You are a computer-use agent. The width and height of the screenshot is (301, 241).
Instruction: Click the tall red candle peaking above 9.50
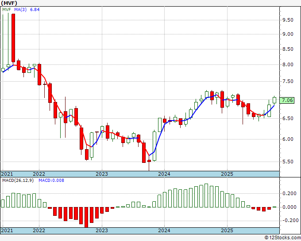click(x=13, y=38)
